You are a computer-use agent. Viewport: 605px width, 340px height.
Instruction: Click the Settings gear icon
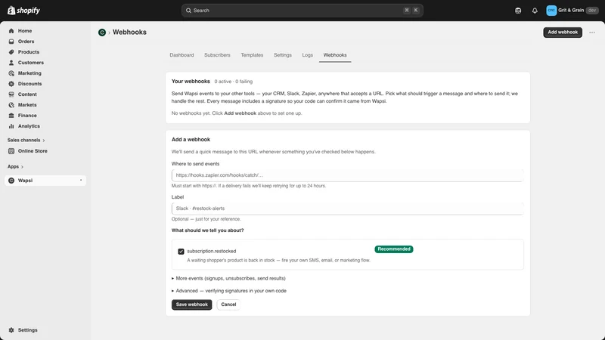click(11, 330)
